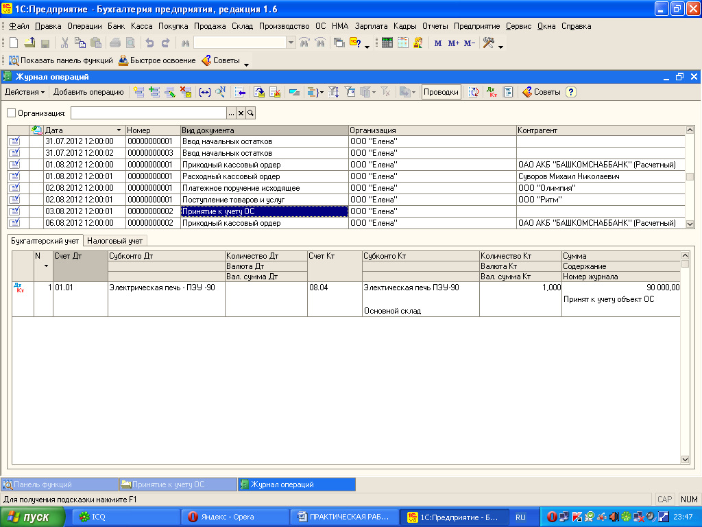This screenshot has height=527, width=702.
Task: Click the Суворов Михаил Николаевич cell
Action: click(x=601, y=176)
